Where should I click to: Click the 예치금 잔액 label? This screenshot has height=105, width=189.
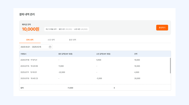(26, 24)
